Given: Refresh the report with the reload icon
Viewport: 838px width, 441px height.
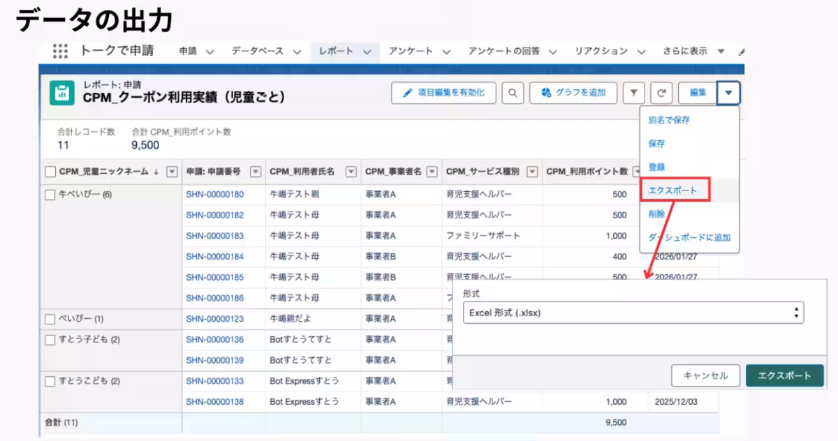Looking at the screenshot, I should click(x=661, y=93).
